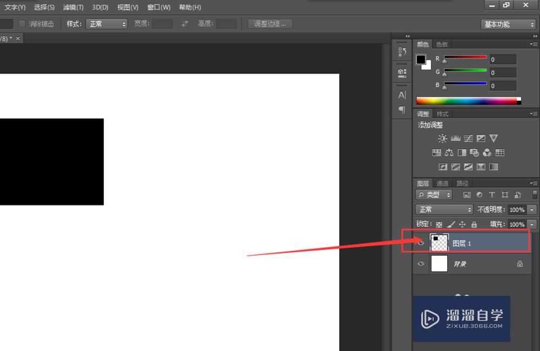This screenshot has width=540, height=351.
Task: Expand the layer blend mode dropdown
Action: [x=444, y=210]
